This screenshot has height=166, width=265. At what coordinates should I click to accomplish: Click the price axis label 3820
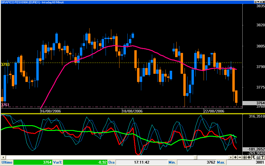pos(260,25)
